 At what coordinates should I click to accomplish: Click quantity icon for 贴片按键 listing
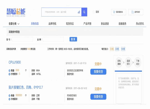click(x=9, y=96)
